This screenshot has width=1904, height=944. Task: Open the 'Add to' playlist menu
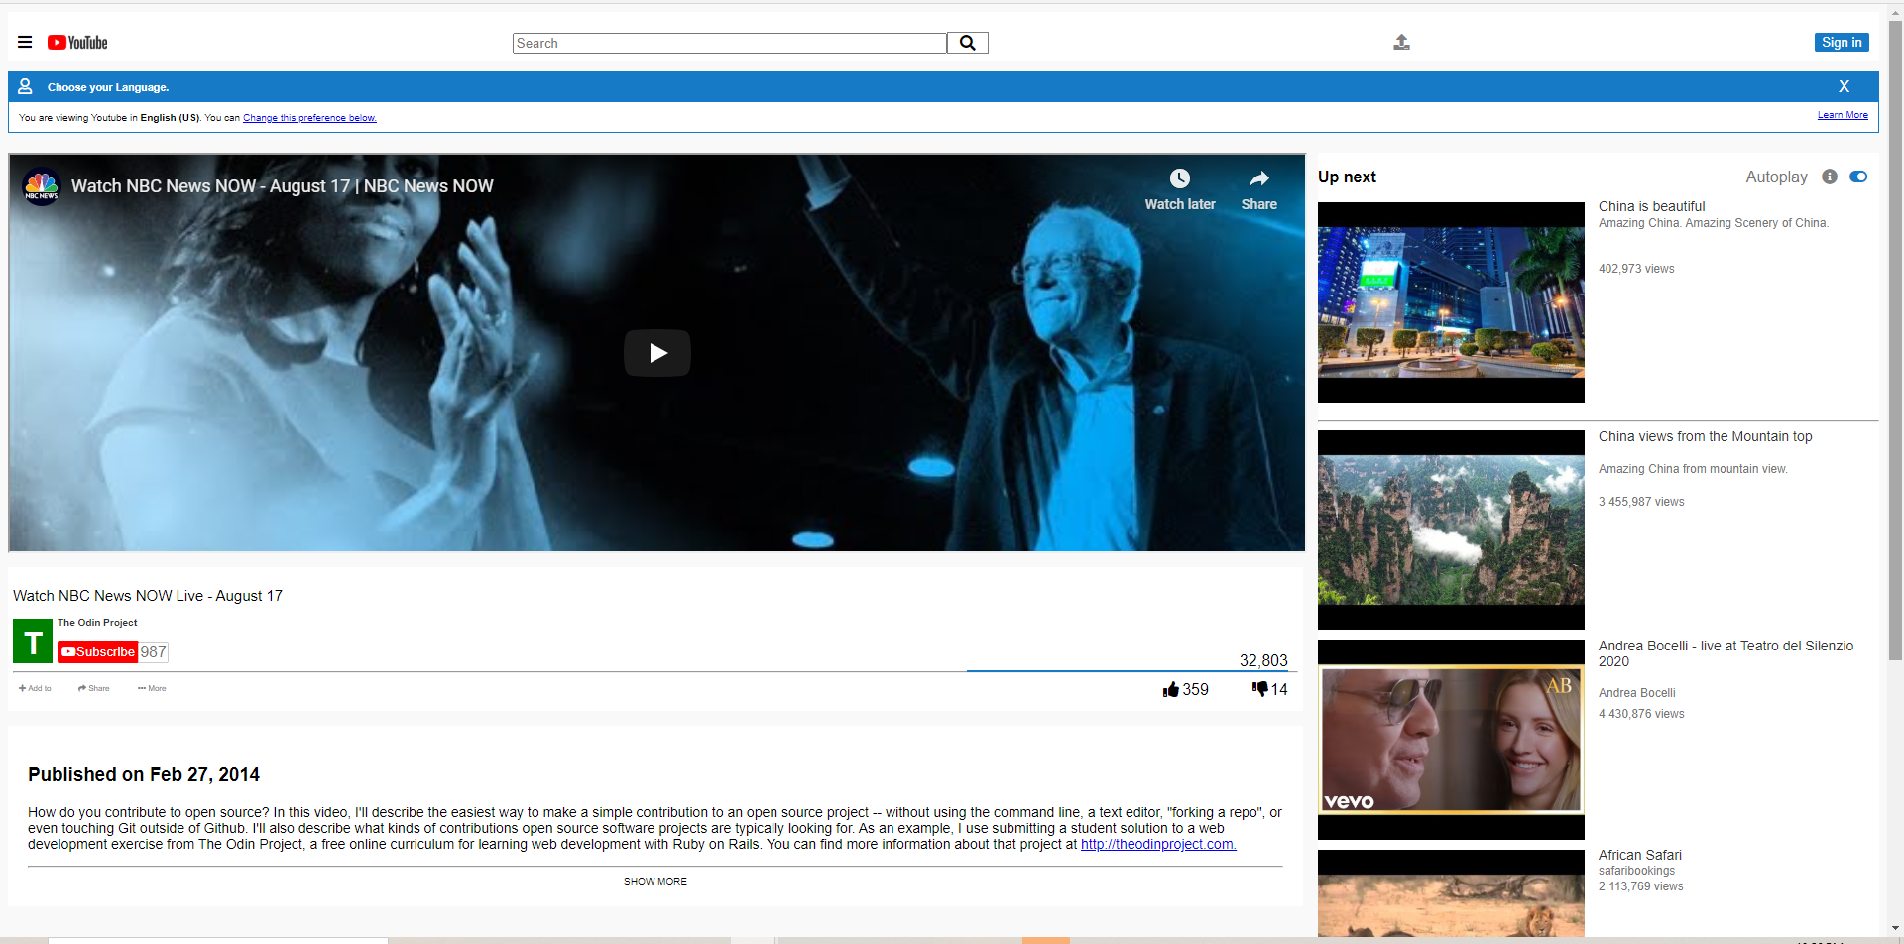click(35, 687)
